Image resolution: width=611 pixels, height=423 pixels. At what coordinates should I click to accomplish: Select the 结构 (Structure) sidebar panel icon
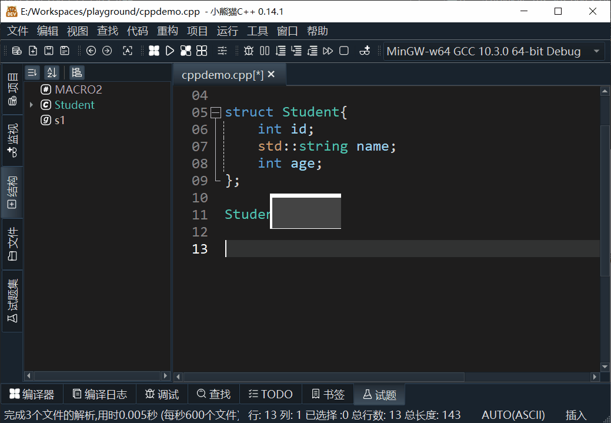click(12, 192)
